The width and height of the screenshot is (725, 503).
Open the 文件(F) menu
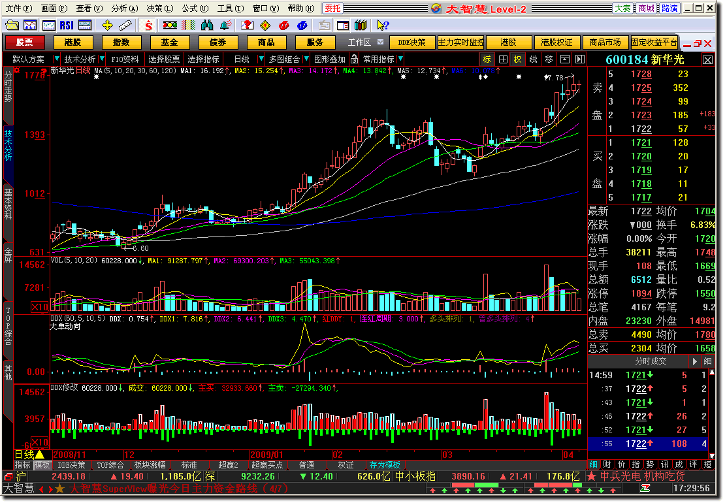18,8
